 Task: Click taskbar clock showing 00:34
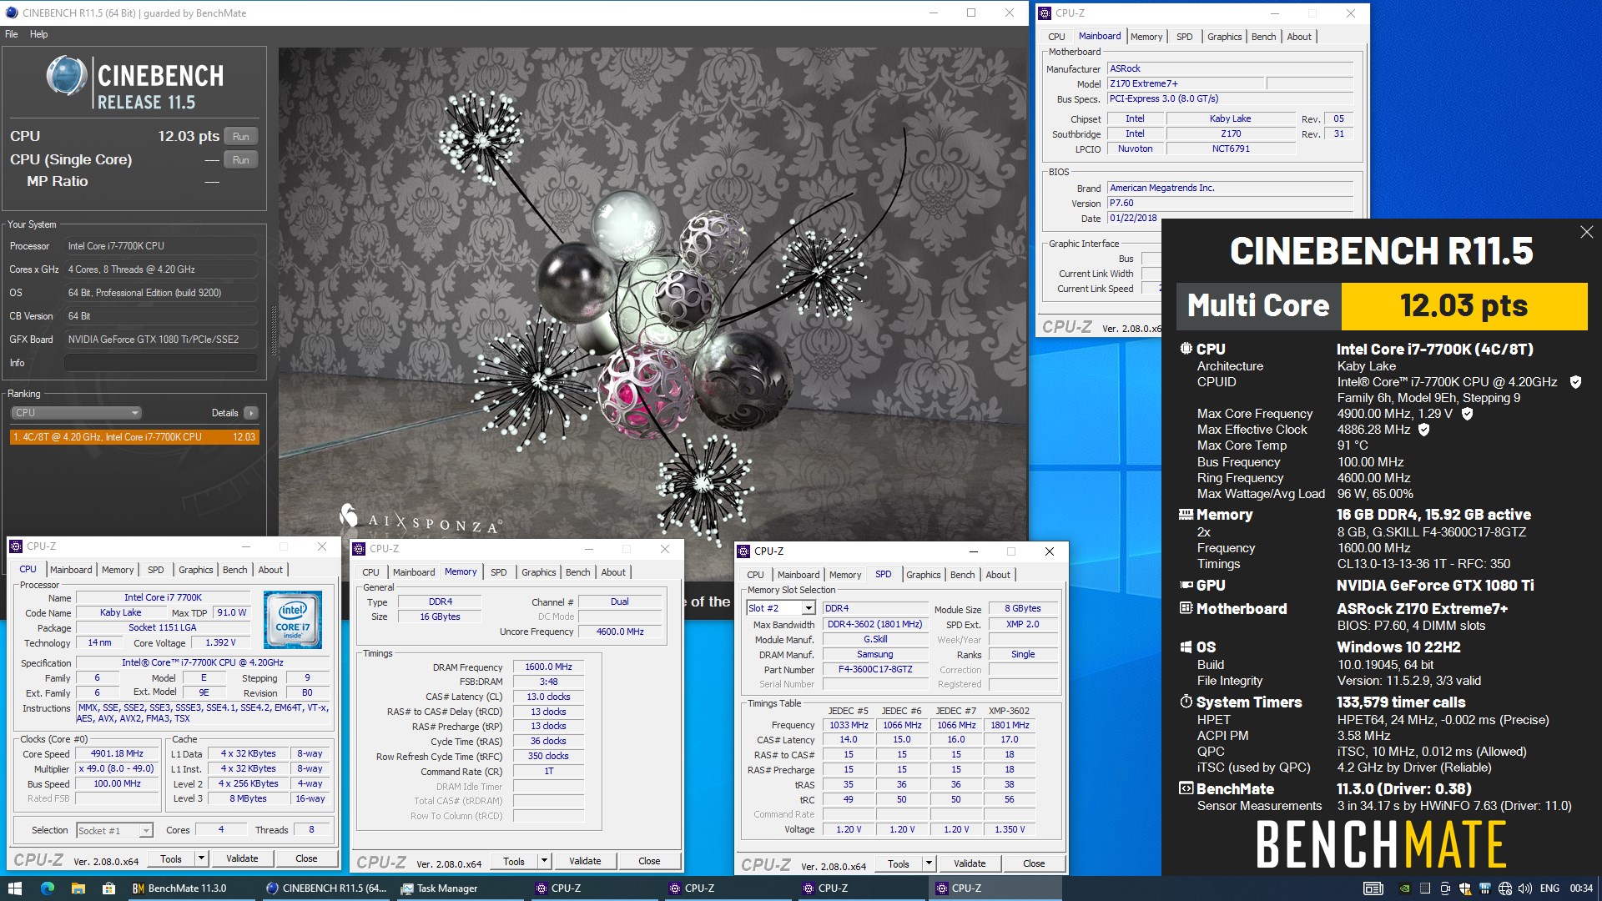[x=1581, y=888]
